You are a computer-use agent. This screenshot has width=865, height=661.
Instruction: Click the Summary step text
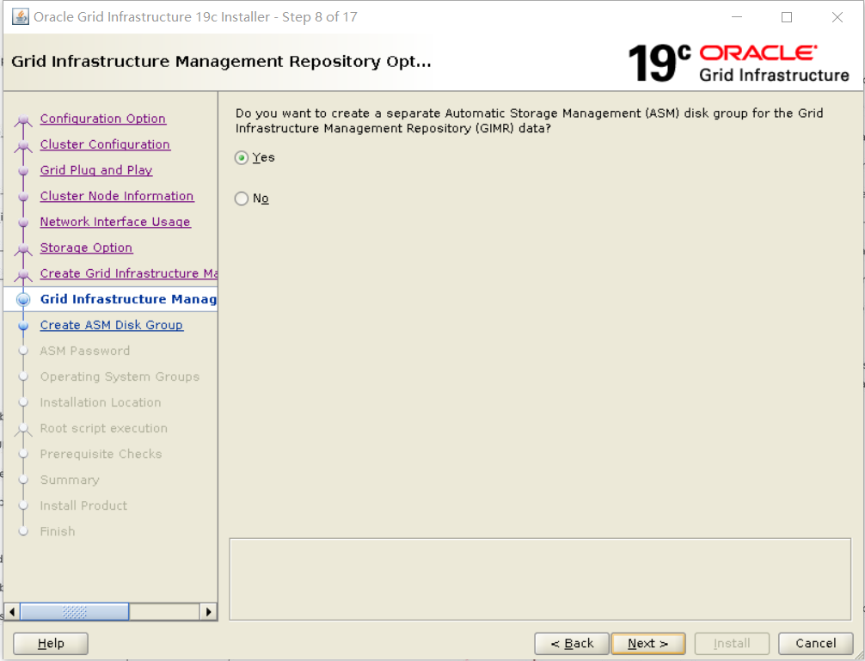70,480
